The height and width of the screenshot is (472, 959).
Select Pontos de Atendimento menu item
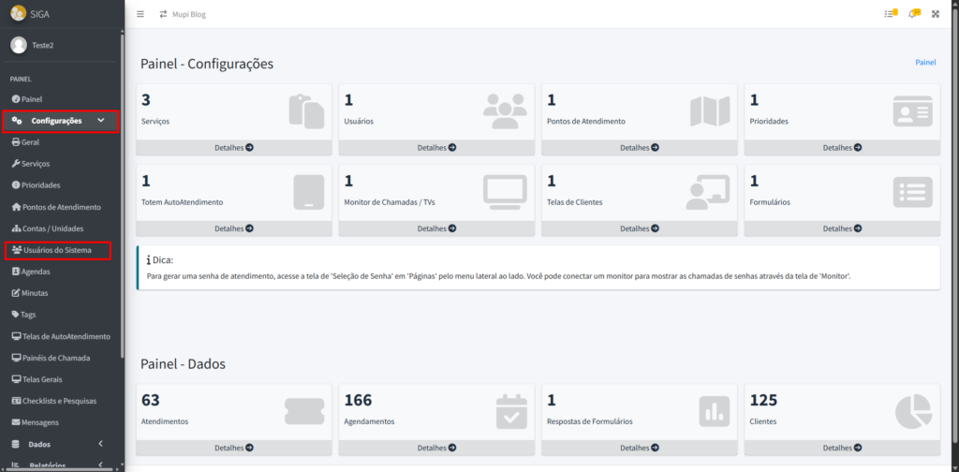[61, 207]
